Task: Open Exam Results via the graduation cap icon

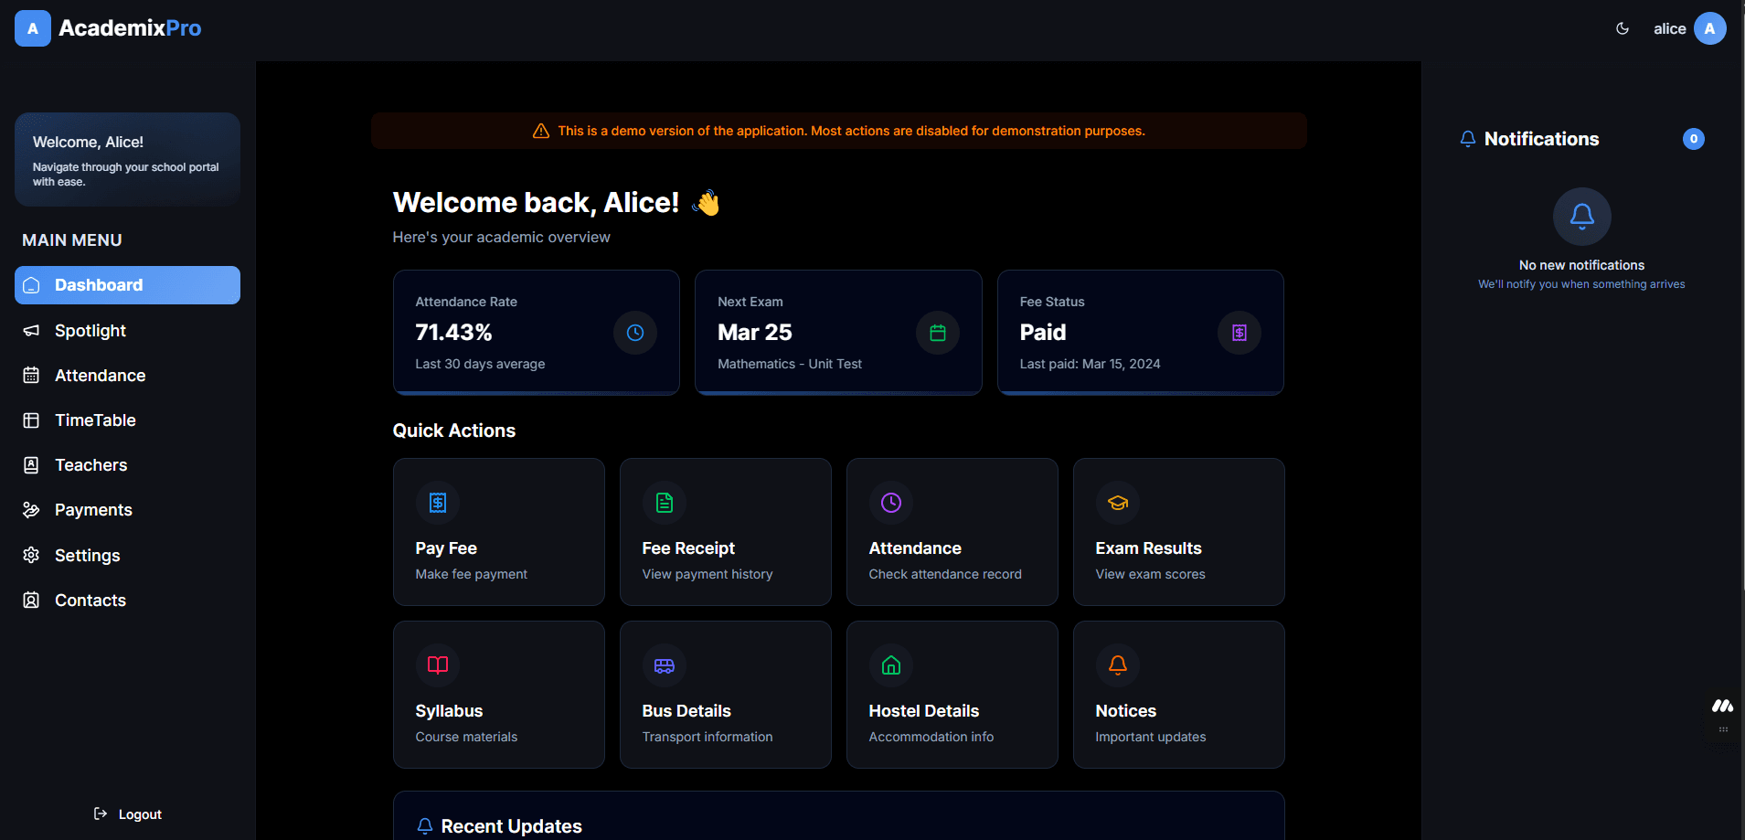Action: coord(1117,503)
